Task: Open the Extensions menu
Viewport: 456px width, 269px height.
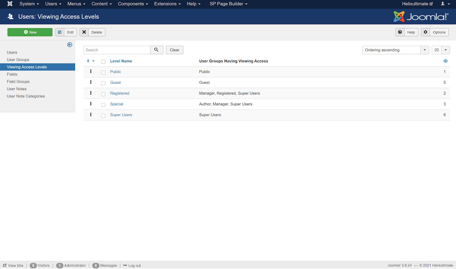Action: [x=167, y=4]
